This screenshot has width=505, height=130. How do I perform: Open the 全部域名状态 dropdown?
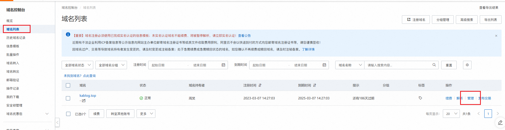click(x=77, y=65)
